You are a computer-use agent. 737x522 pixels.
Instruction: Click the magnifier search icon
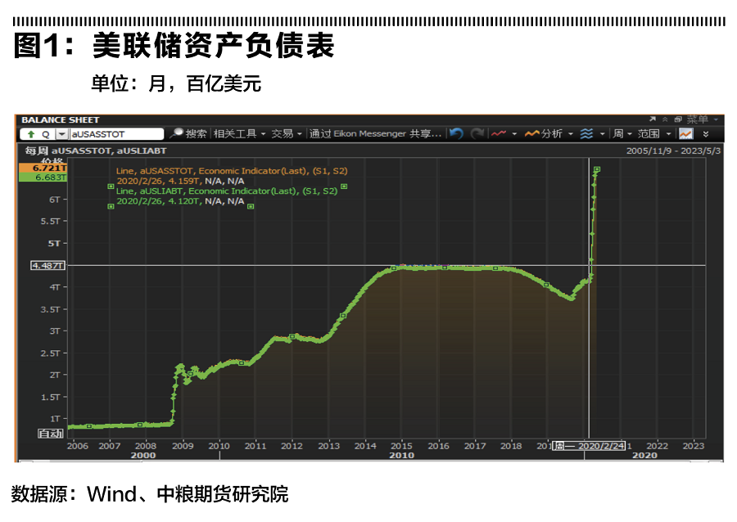click(x=176, y=133)
